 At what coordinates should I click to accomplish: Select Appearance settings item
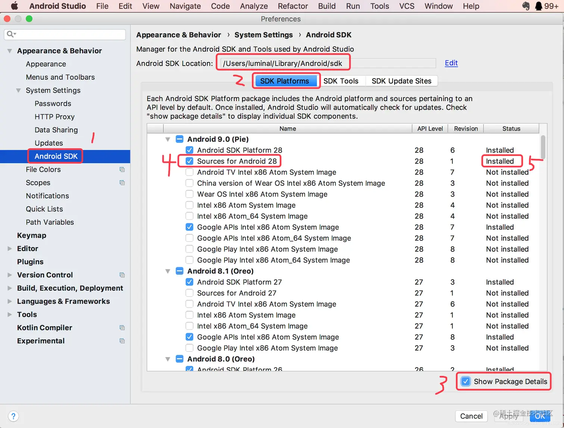tap(46, 64)
